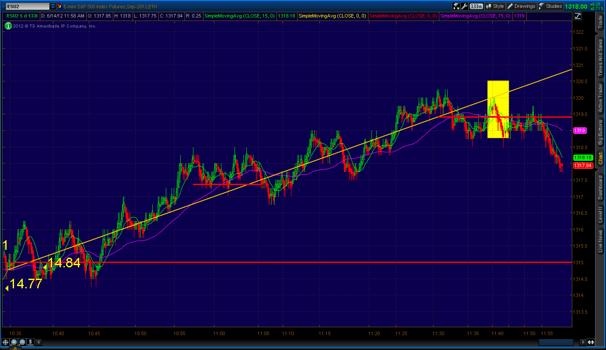Click the magenta 1319 price axis bubble
The height and width of the screenshot is (350, 606).
[x=580, y=130]
